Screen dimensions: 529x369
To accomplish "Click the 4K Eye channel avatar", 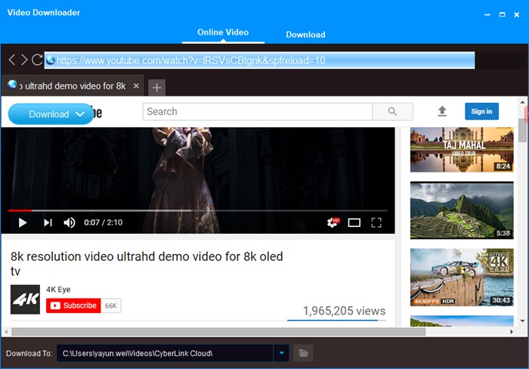I will (25, 299).
